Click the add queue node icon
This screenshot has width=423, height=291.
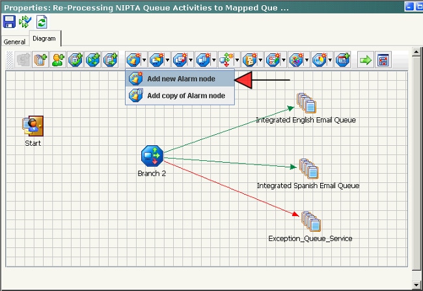[41, 60]
